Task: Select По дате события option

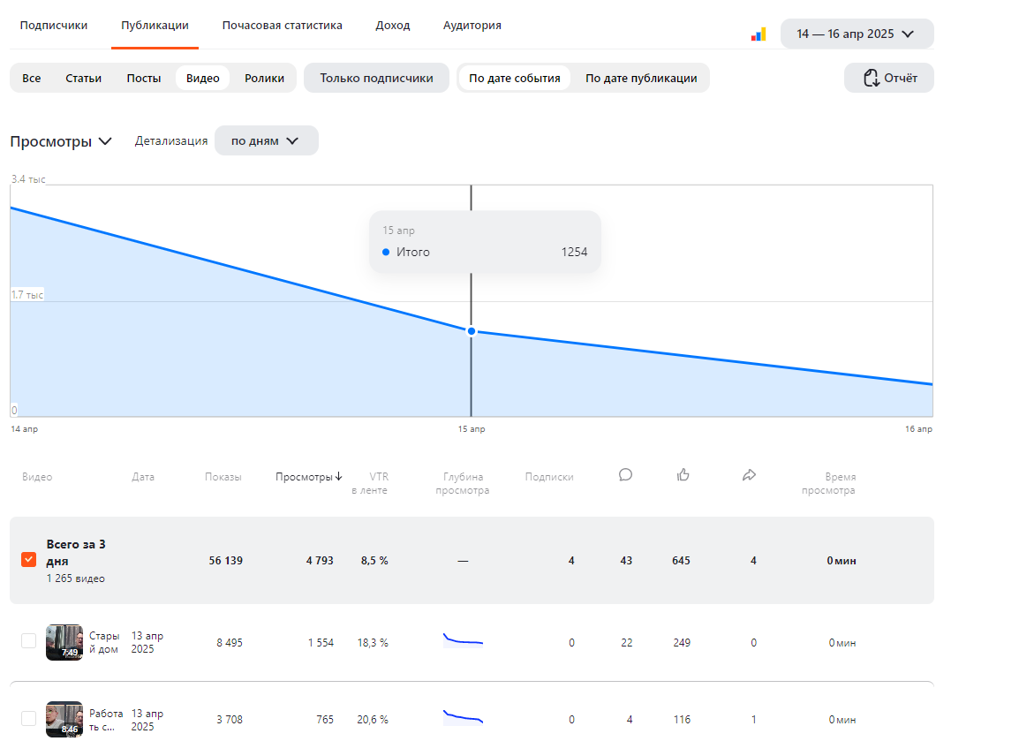Action: tap(514, 78)
